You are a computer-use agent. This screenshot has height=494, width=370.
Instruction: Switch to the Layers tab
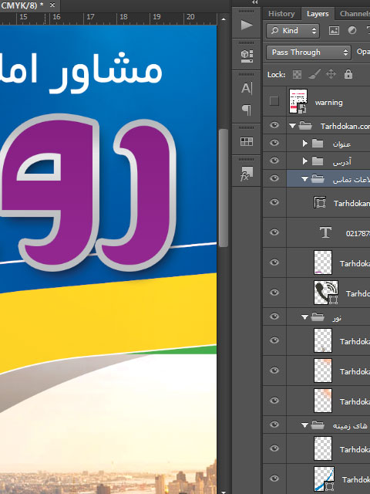(x=318, y=14)
